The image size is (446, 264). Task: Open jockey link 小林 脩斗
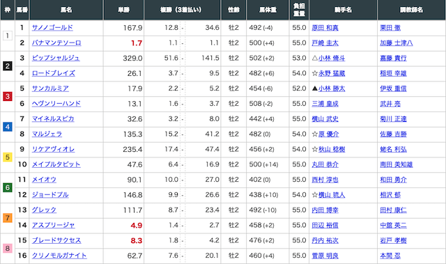pos(332,58)
